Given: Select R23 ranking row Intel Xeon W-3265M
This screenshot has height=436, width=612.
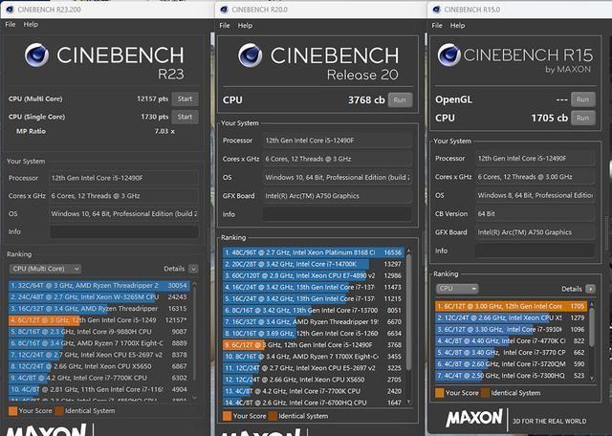Looking at the screenshot, I should [99, 297].
